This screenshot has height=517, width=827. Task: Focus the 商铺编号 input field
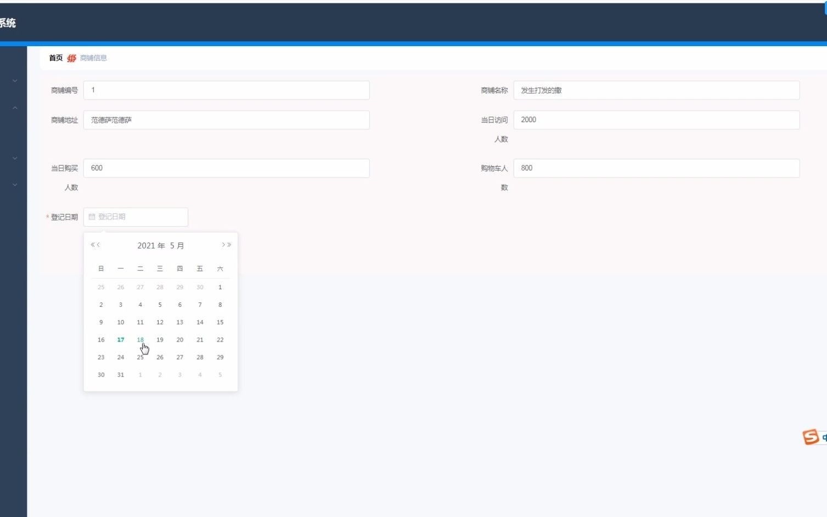click(226, 90)
